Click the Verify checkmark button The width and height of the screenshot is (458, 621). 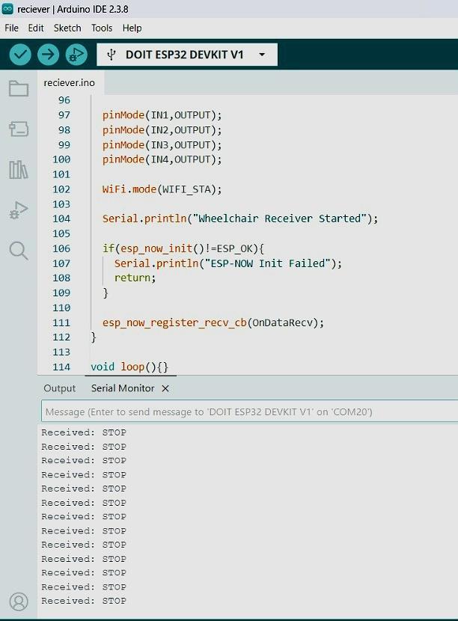20,55
